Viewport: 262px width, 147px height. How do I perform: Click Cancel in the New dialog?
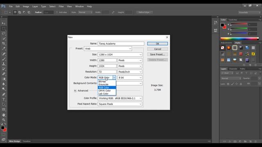click(157, 49)
